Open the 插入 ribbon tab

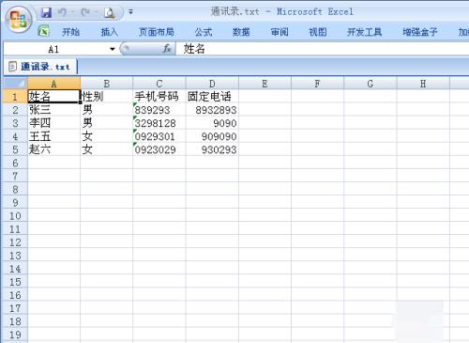(x=109, y=32)
